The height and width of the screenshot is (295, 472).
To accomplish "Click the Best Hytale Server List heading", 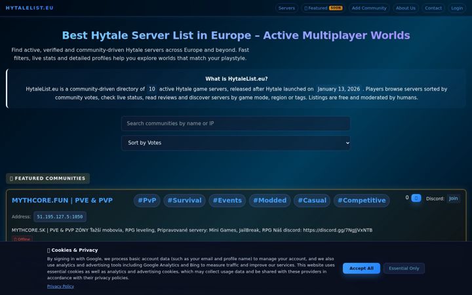I will click(x=236, y=35).
